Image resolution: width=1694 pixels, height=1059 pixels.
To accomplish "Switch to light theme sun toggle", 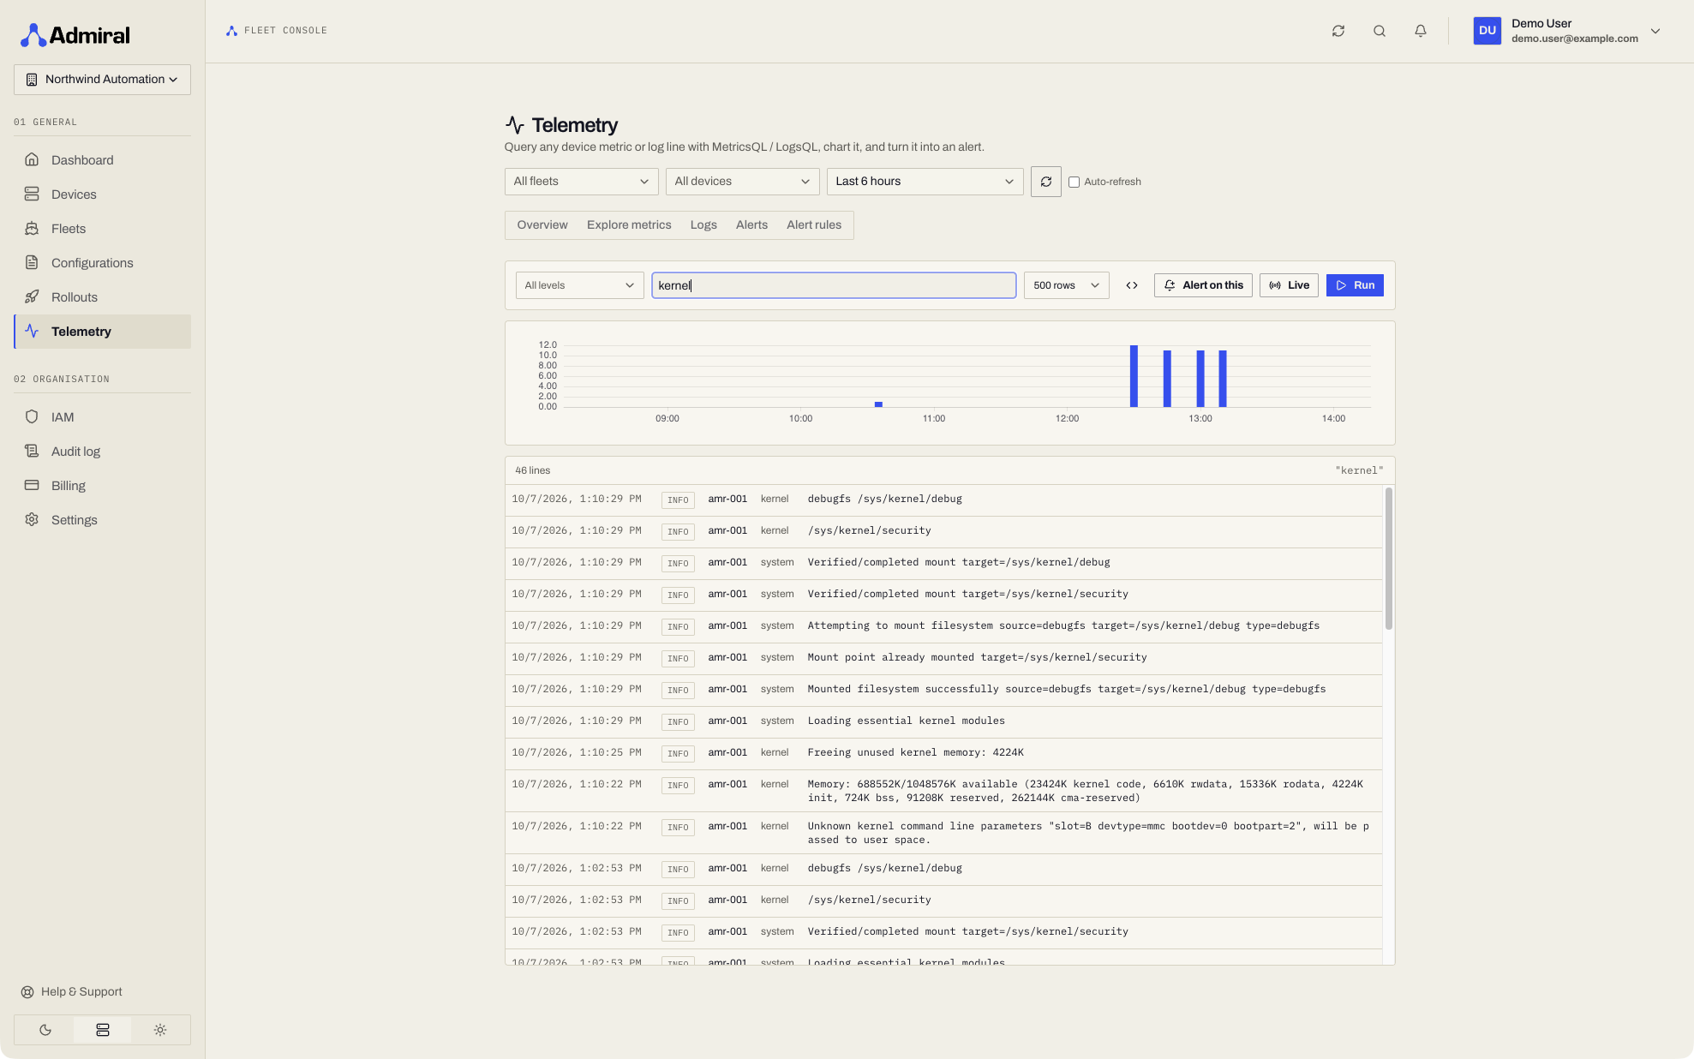I will (160, 1030).
